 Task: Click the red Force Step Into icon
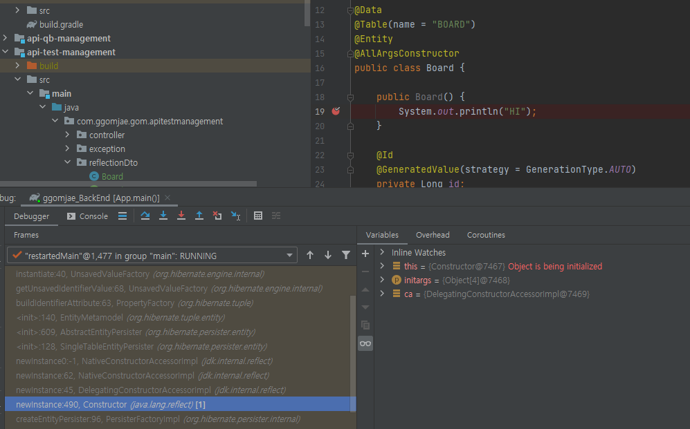pos(181,216)
